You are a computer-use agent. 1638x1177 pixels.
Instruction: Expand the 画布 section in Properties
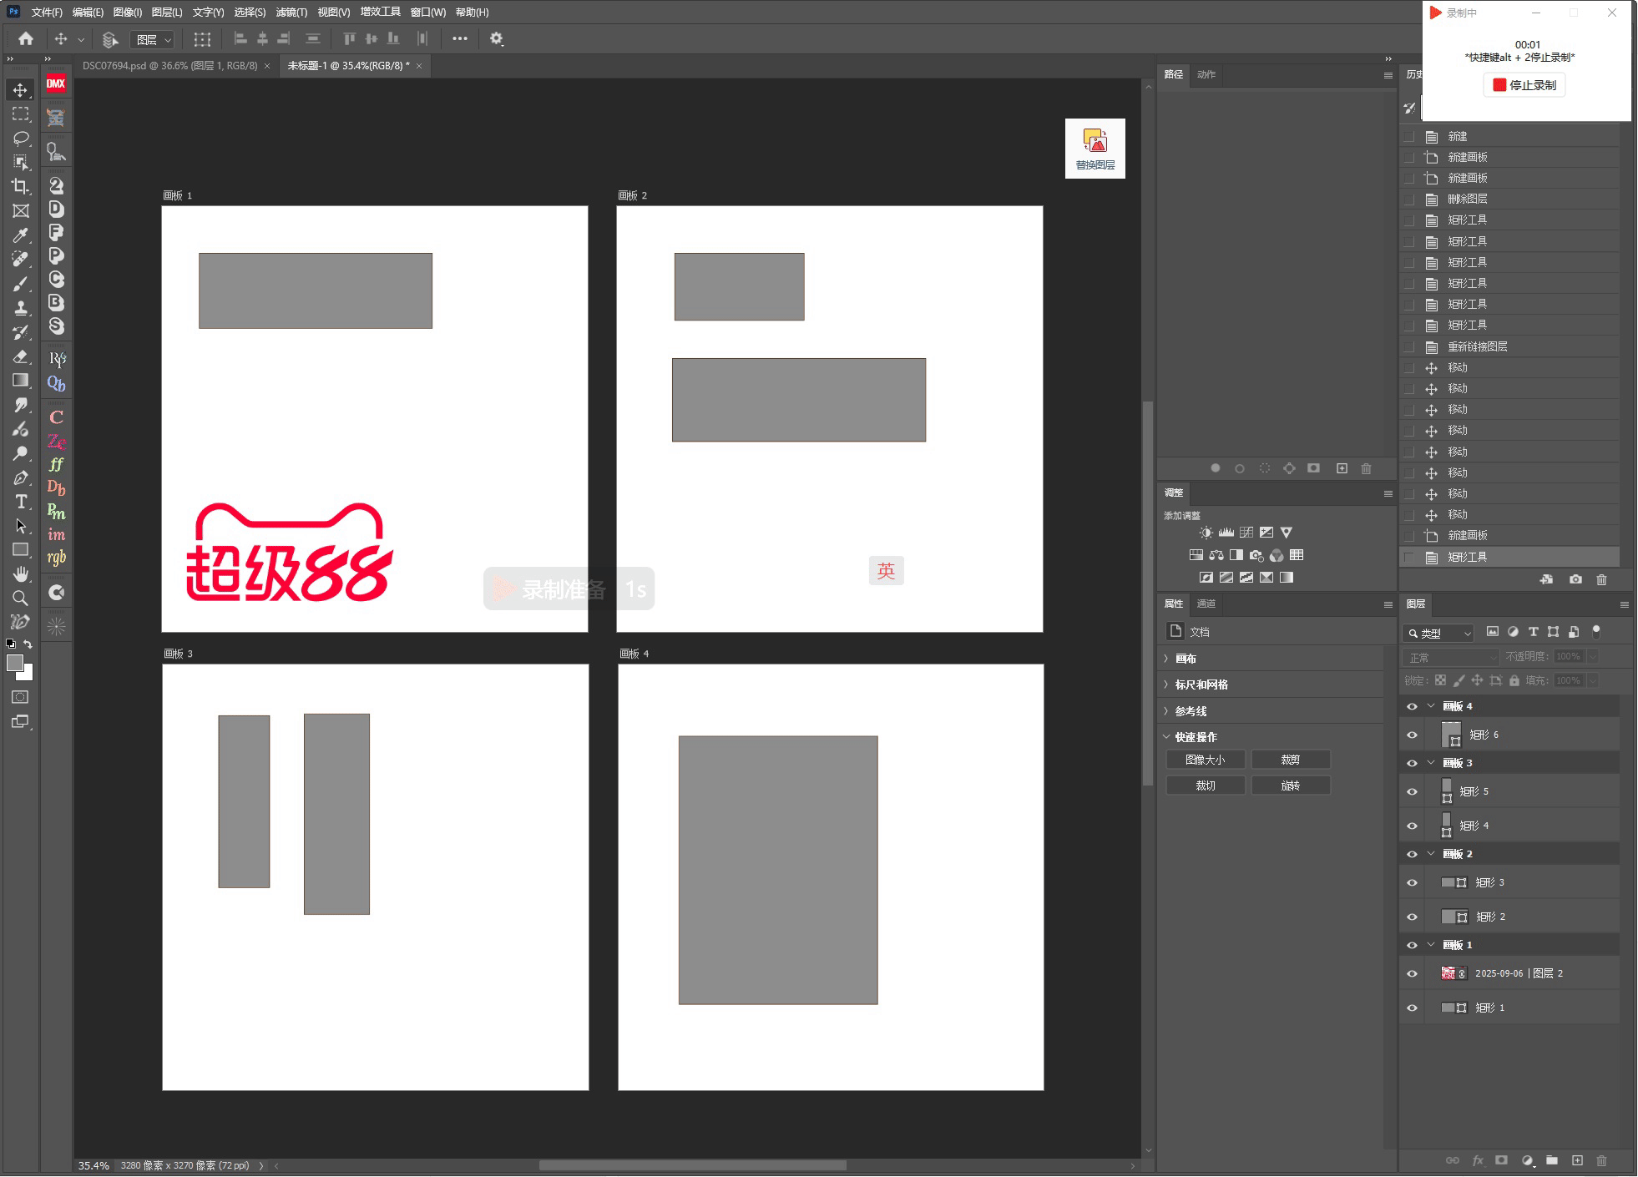pyautogui.click(x=1167, y=659)
